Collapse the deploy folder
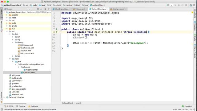This screenshot has width=197, height=111. (x=13, y=43)
